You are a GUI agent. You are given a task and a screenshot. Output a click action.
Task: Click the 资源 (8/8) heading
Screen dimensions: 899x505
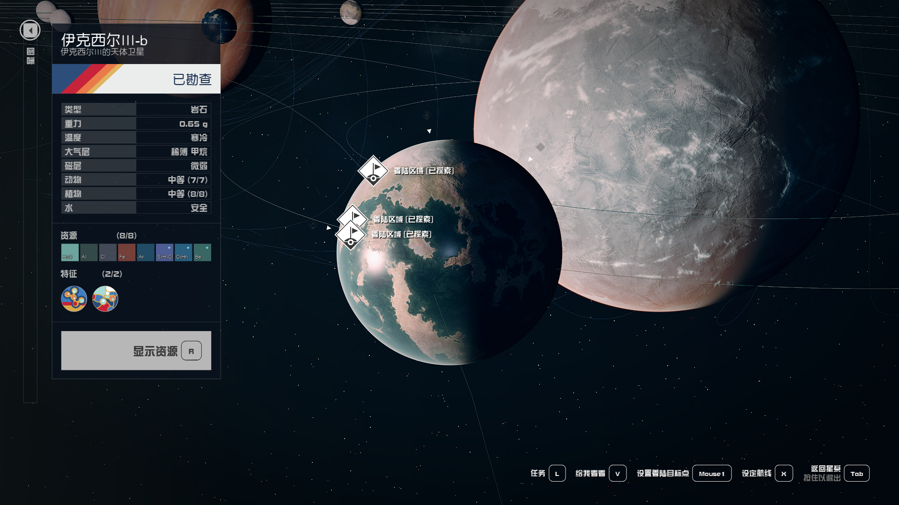(x=99, y=236)
